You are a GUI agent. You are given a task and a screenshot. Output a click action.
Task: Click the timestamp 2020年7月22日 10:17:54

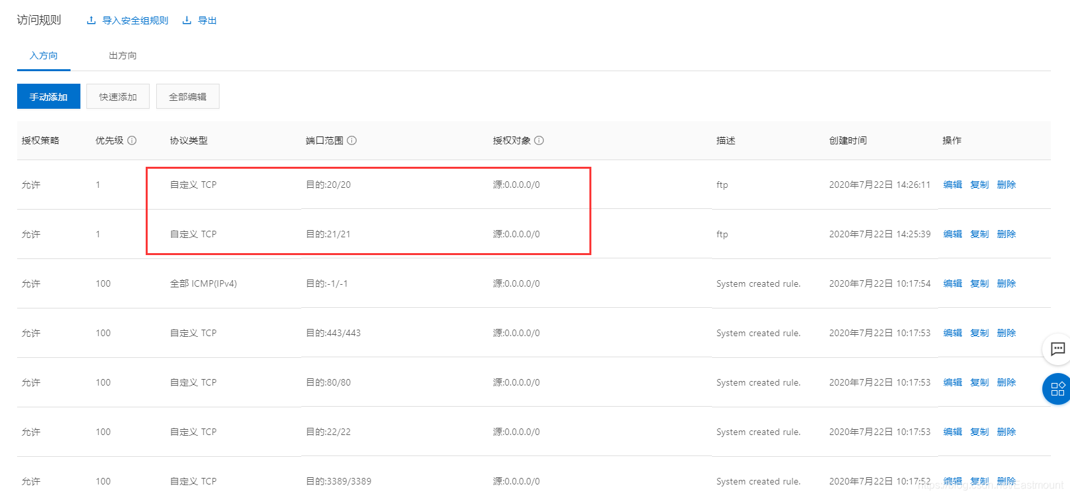pyautogui.click(x=879, y=283)
